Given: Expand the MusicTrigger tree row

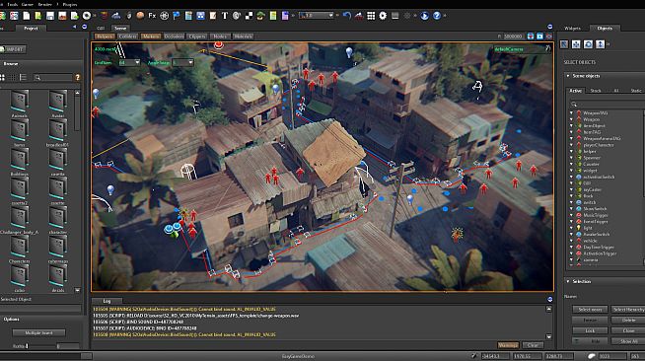Looking at the screenshot, I should pos(571,215).
